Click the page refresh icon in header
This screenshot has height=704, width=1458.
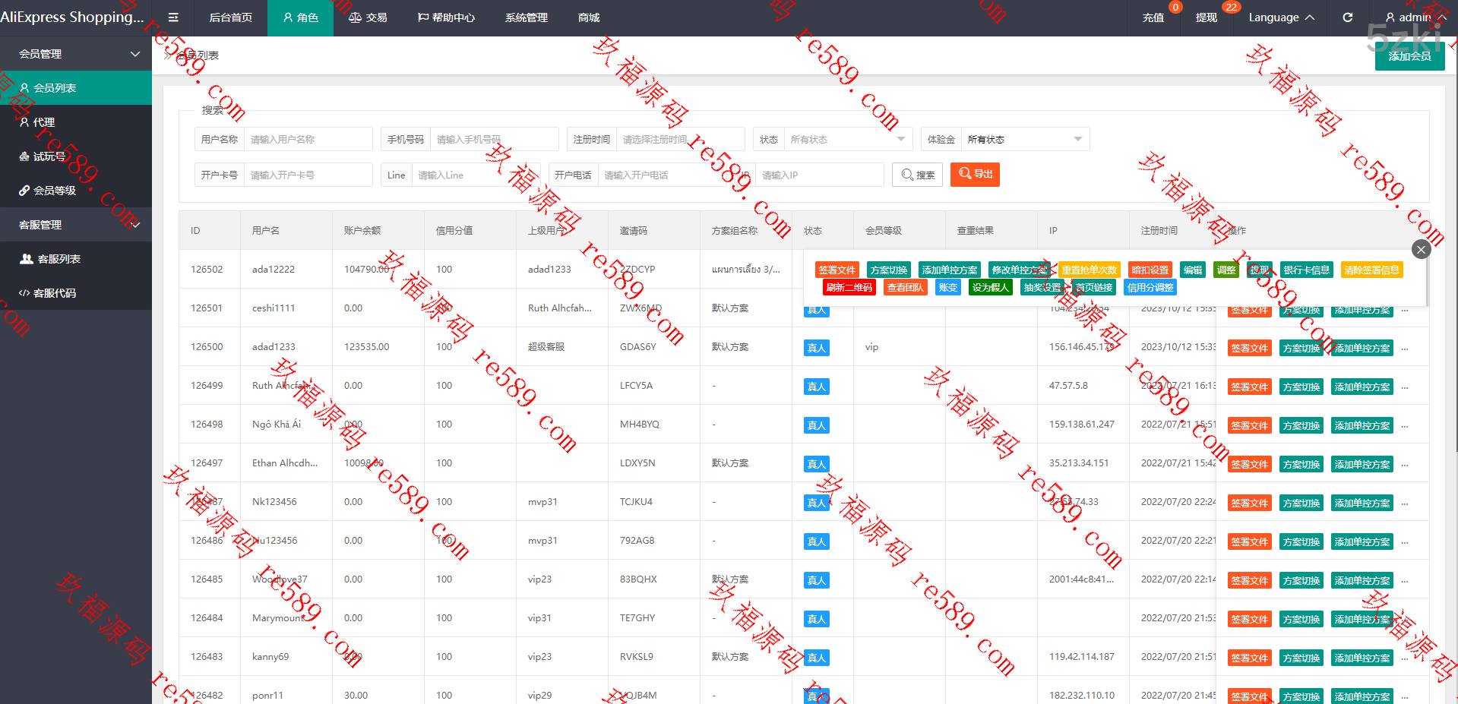point(1347,17)
